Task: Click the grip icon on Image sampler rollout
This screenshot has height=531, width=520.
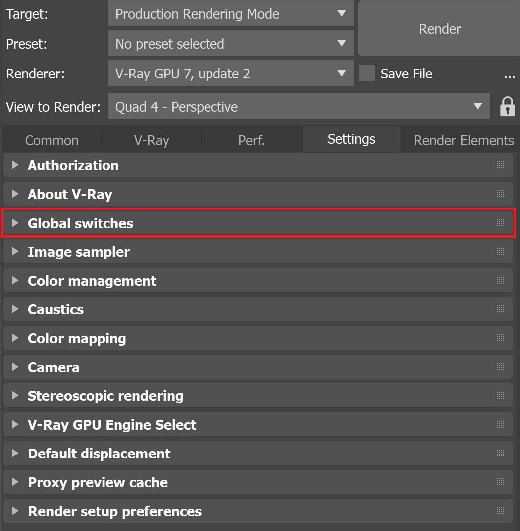Action: 500,252
